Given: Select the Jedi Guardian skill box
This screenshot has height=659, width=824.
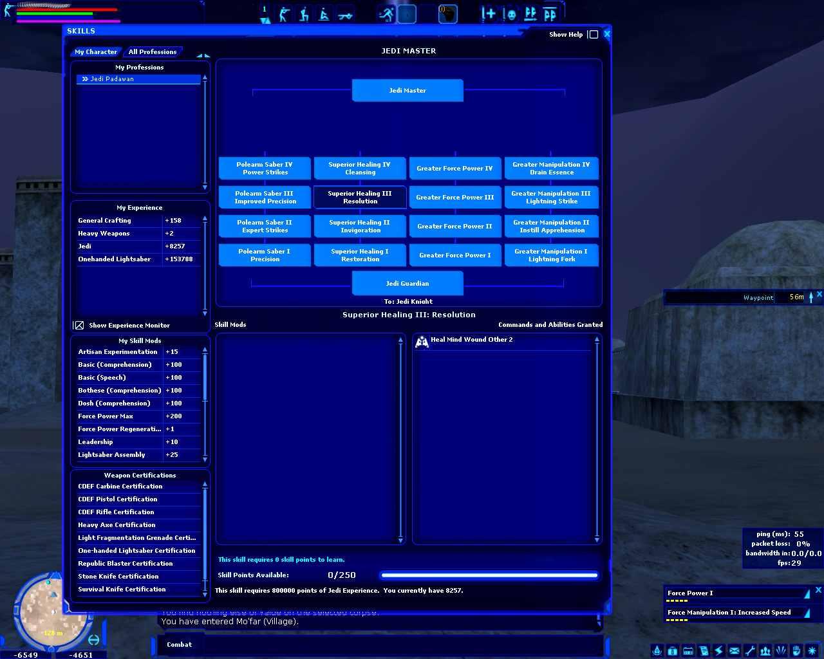Looking at the screenshot, I should [407, 283].
